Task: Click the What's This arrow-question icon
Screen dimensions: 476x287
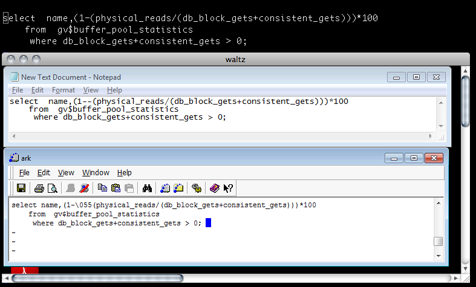Action: click(x=228, y=188)
